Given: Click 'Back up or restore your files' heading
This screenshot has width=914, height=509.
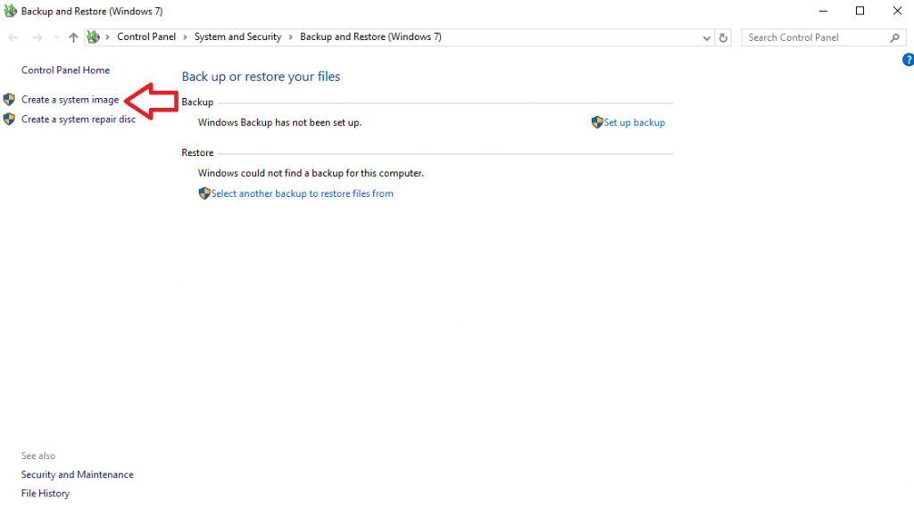Looking at the screenshot, I should click(x=261, y=77).
